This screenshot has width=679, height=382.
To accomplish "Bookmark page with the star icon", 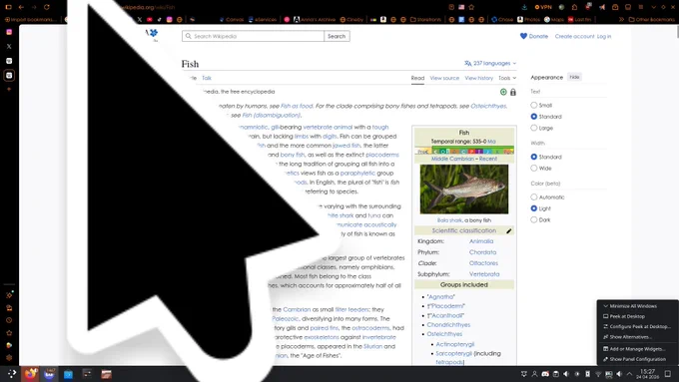I will (x=471, y=7).
